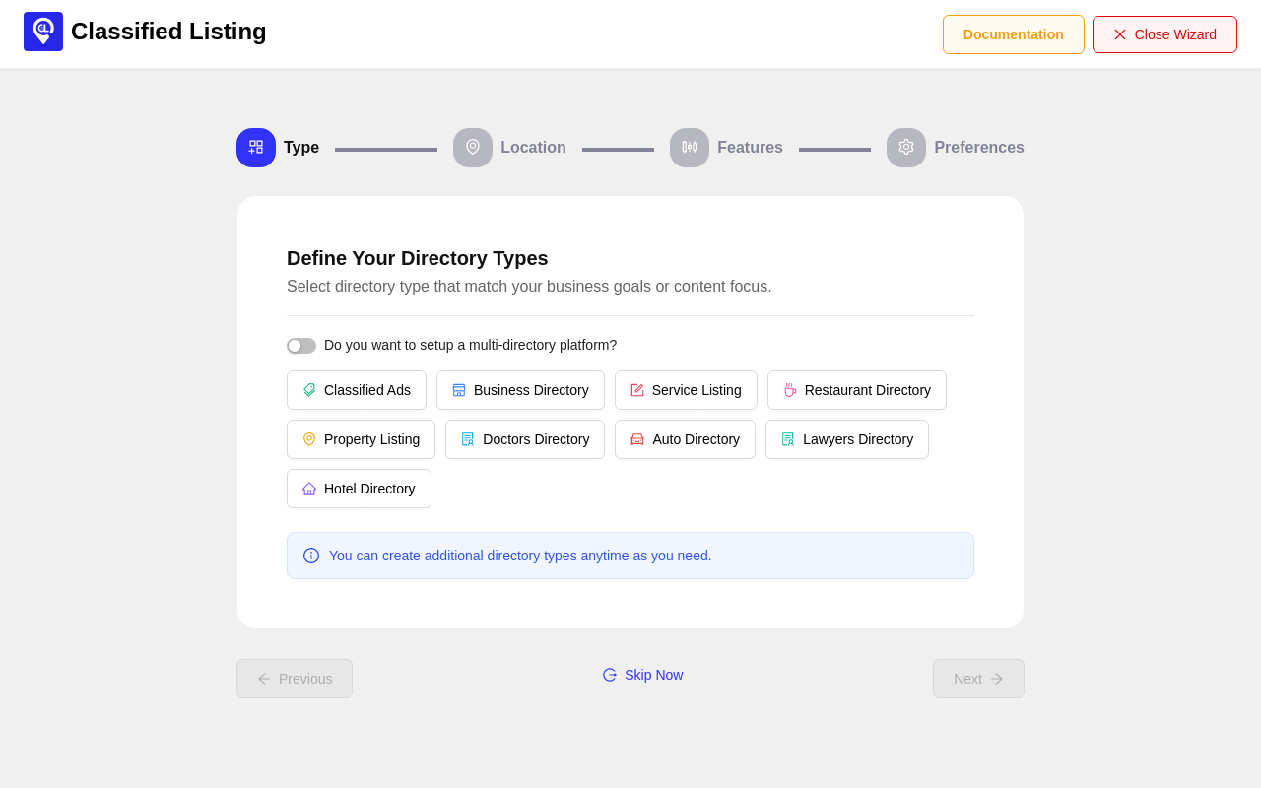Enable the multi-directory platform toggle
Viewport: 1261px width, 788px height.
pos(301,346)
